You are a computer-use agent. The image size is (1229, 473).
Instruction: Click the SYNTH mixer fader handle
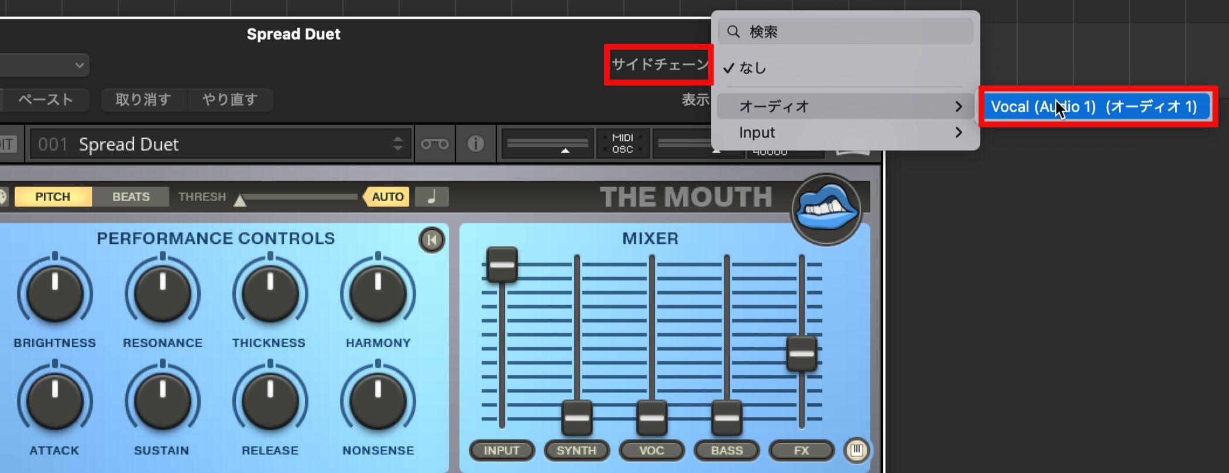[577, 418]
